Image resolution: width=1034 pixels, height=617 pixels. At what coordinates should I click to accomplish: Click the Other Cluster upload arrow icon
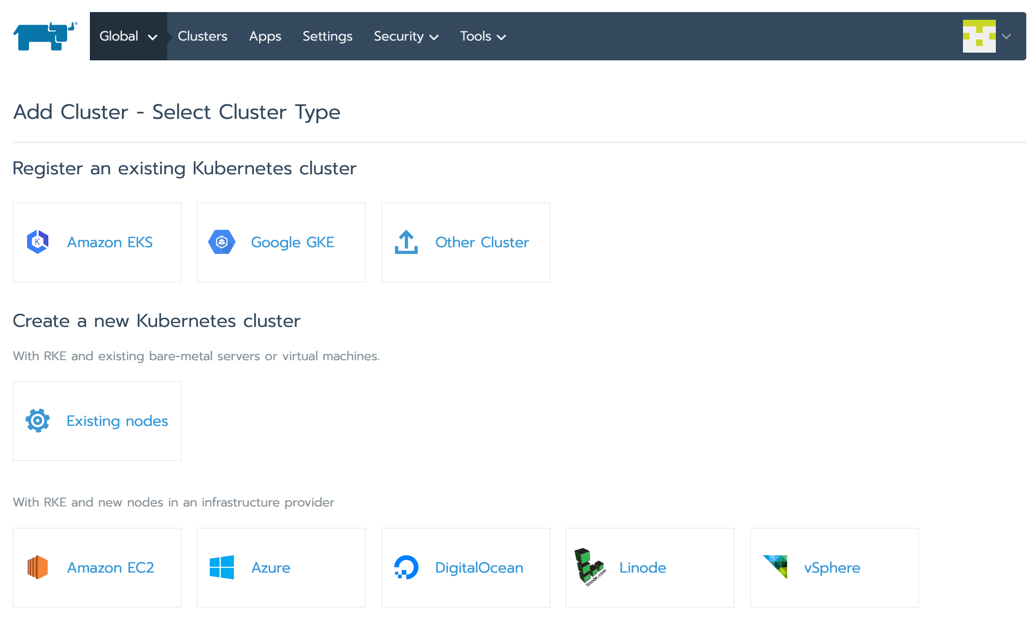click(406, 242)
